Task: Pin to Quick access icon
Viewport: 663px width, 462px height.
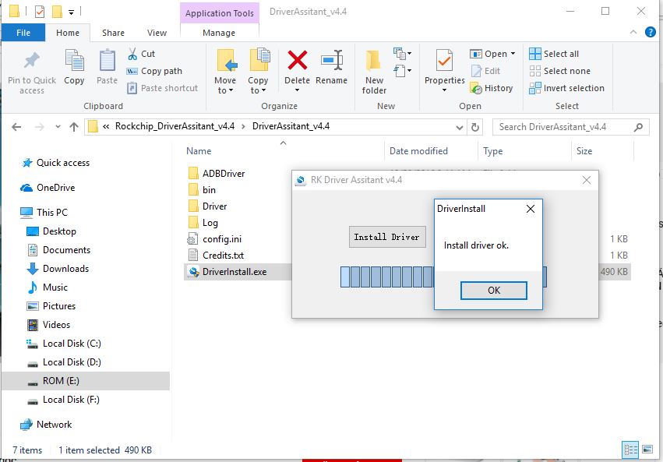Action: [x=32, y=62]
